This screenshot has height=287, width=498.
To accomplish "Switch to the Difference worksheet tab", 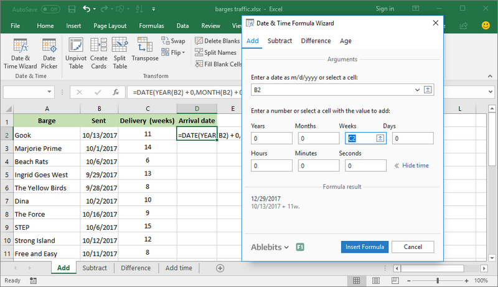I will click(x=136, y=268).
